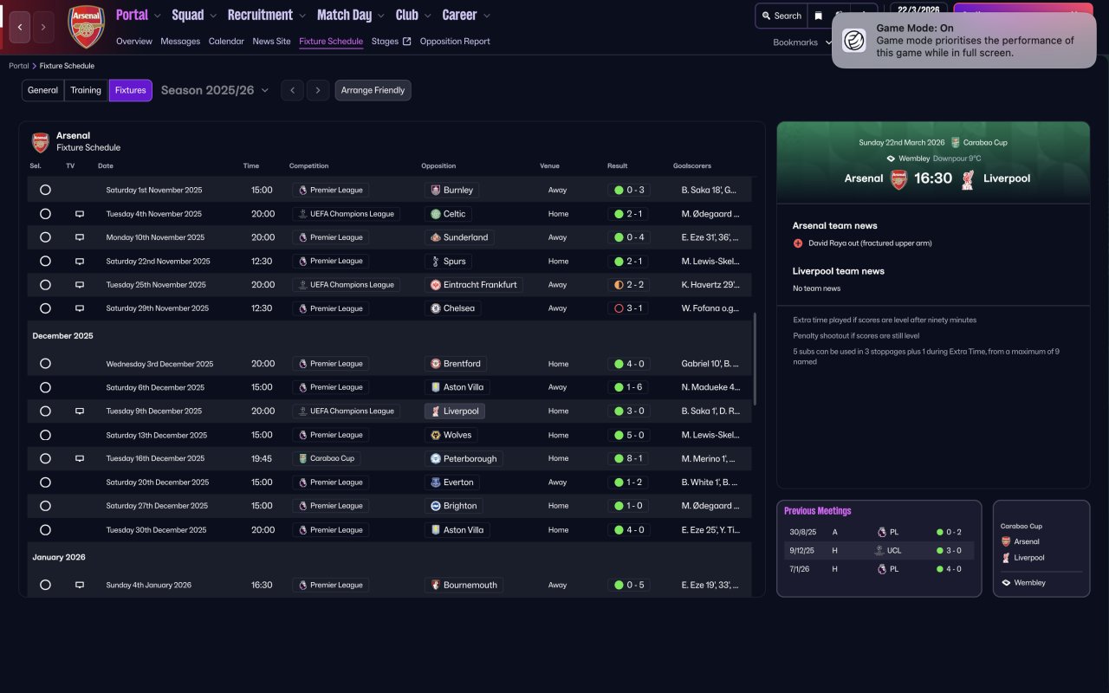Click the TV icon on the Sunderland fixture row
The image size is (1109, 693).
80,237
